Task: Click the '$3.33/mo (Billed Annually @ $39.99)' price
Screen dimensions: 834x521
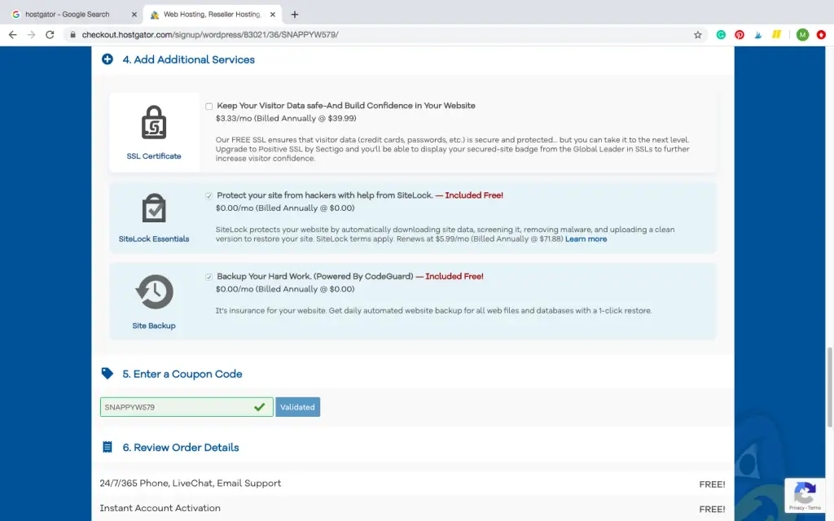Action: pyautogui.click(x=286, y=118)
